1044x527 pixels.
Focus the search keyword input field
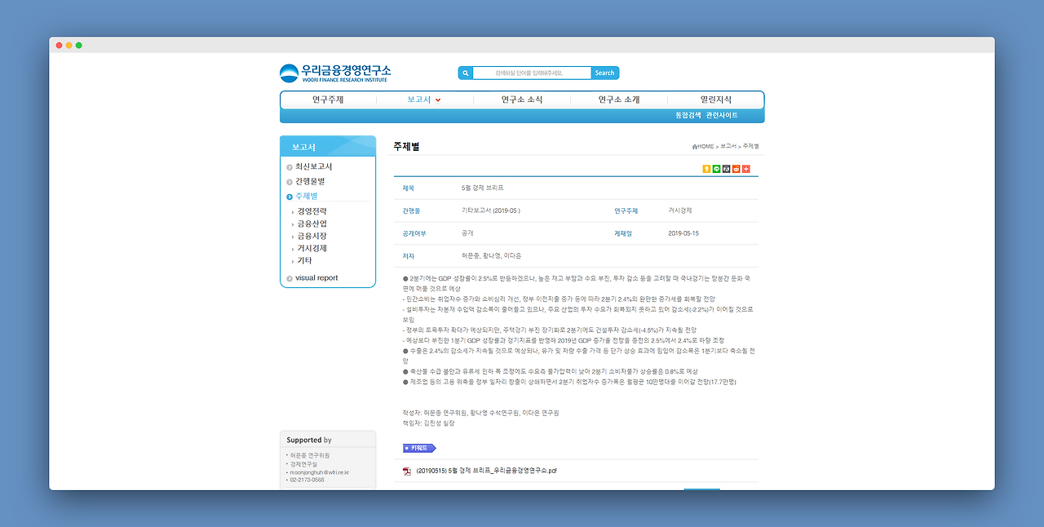pyautogui.click(x=532, y=73)
